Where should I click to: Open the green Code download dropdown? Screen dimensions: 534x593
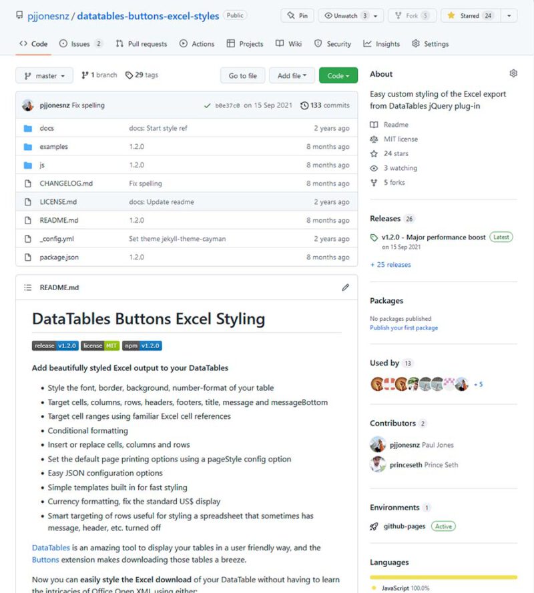click(x=338, y=75)
